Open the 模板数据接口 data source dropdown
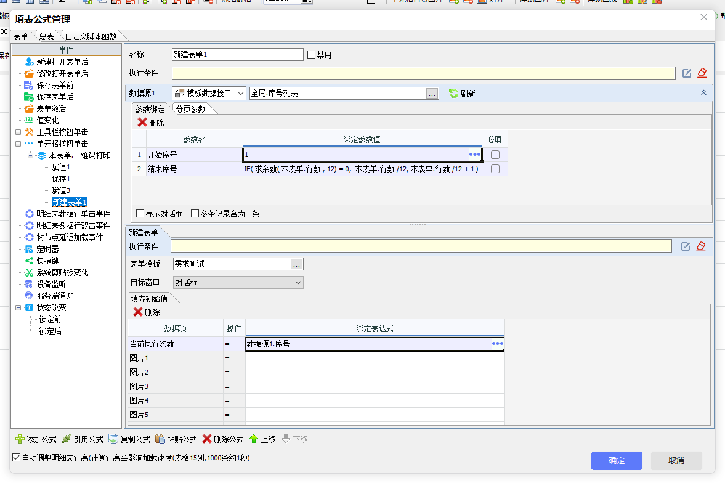 pyautogui.click(x=240, y=94)
